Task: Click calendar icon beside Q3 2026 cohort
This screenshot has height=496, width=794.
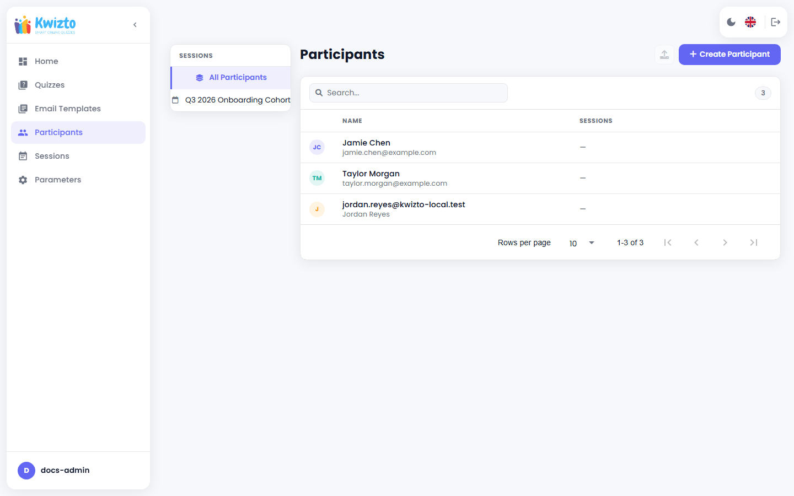Action: [x=175, y=100]
